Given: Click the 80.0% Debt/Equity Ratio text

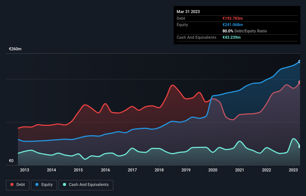Looking at the screenshot, I should (x=245, y=31).
